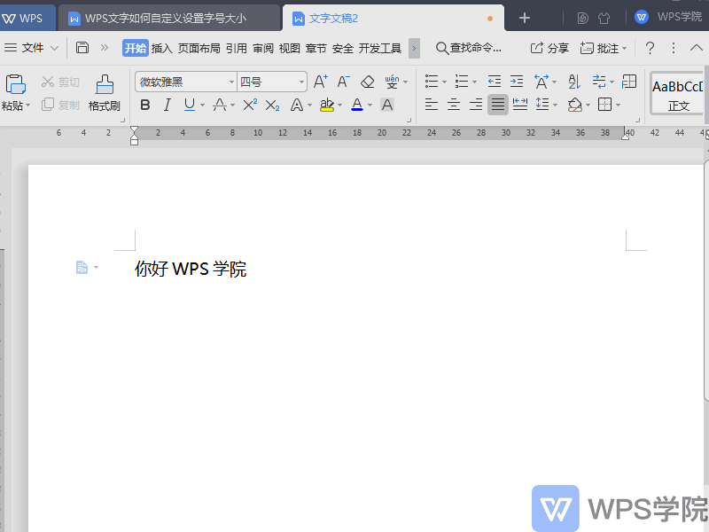Click the Increase Indent icon

(517, 81)
